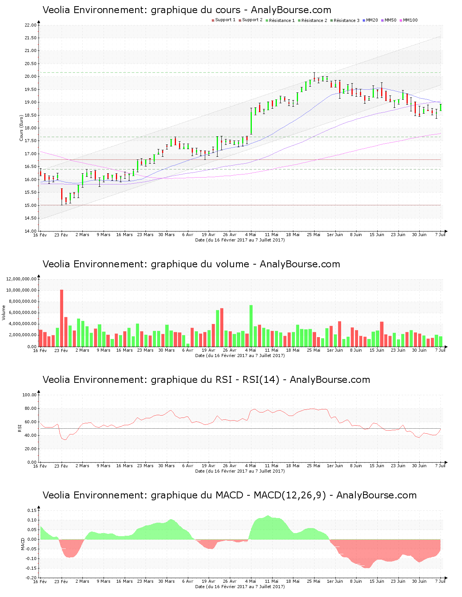
Task: Click the '7 Juil' date label under the MACD chart
Action: pyautogui.click(x=440, y=581)
